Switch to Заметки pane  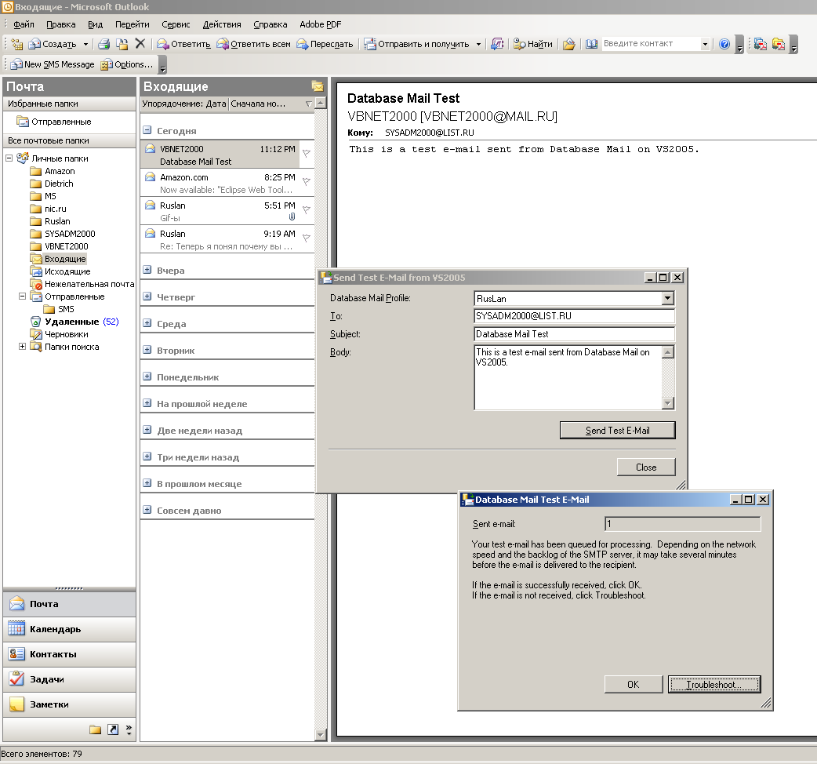click(69, 704)
